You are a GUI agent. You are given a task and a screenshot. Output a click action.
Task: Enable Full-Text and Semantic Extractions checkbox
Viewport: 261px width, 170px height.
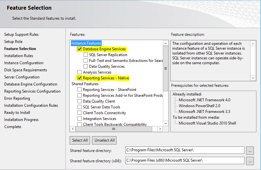[x=85, y=61]
